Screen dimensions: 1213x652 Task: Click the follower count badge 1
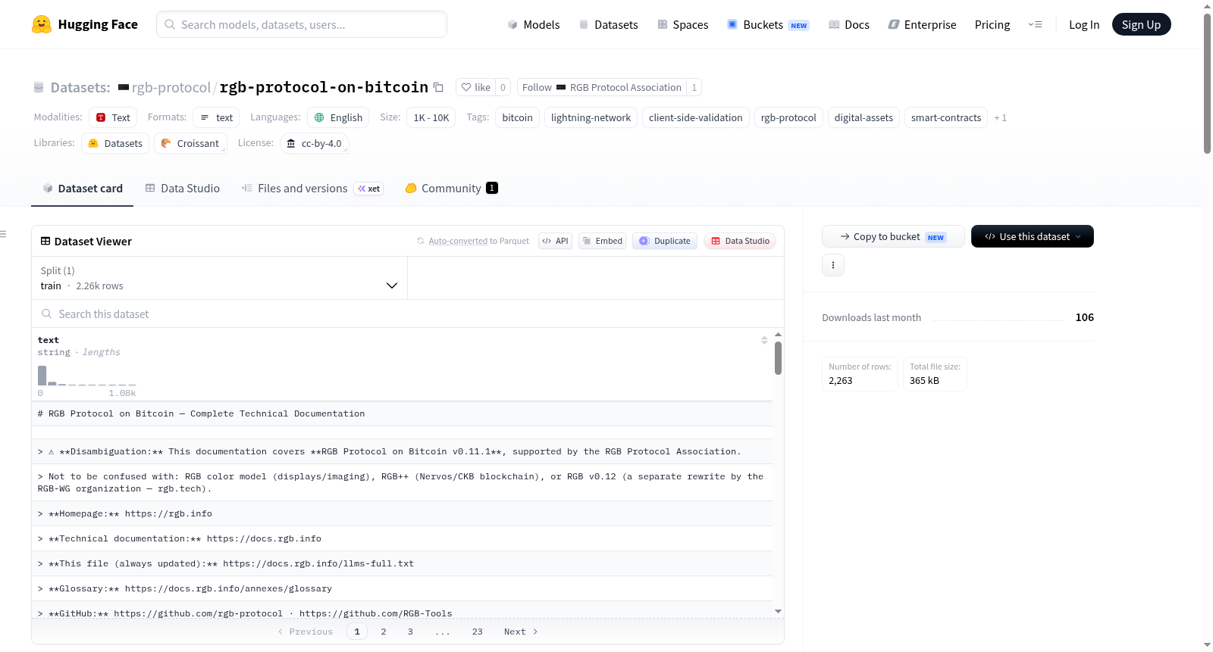[694, 87]
